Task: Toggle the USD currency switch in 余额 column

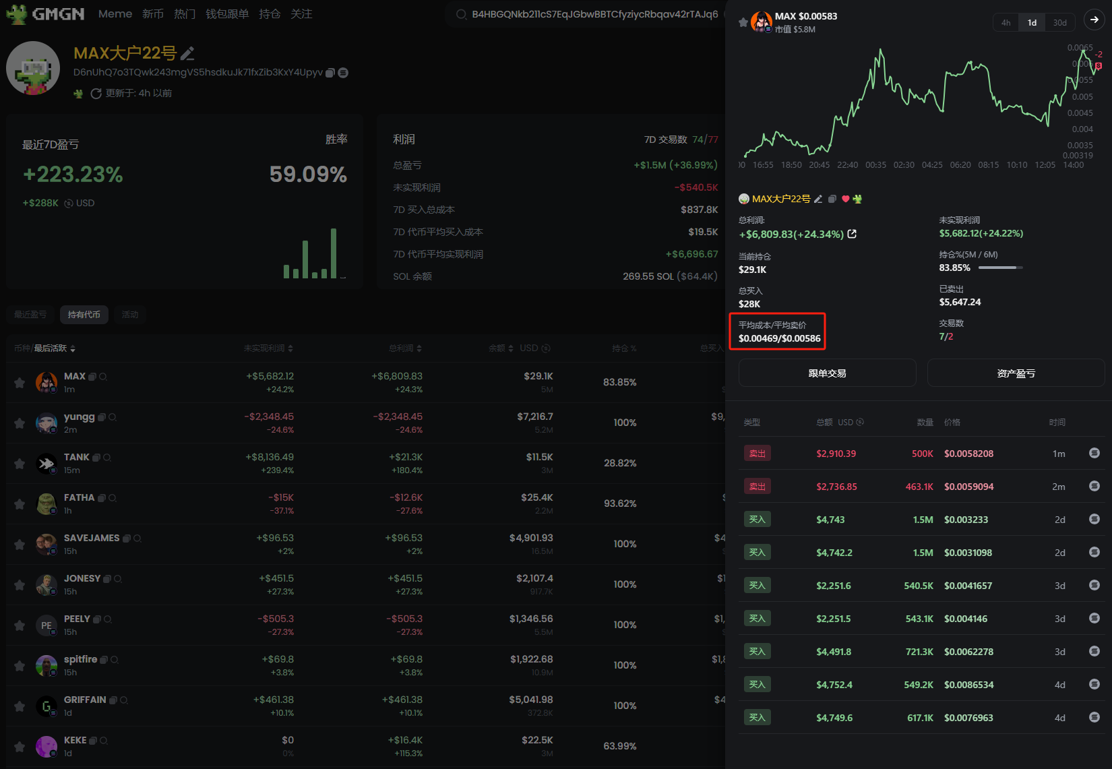Action: (x=546, y=348)
